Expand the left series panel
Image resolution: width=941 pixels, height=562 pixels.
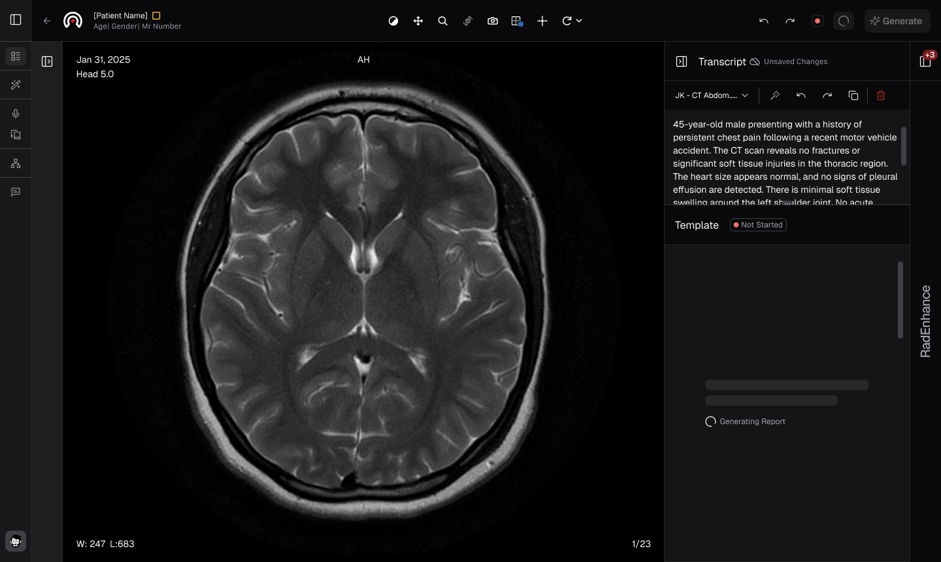47,61
